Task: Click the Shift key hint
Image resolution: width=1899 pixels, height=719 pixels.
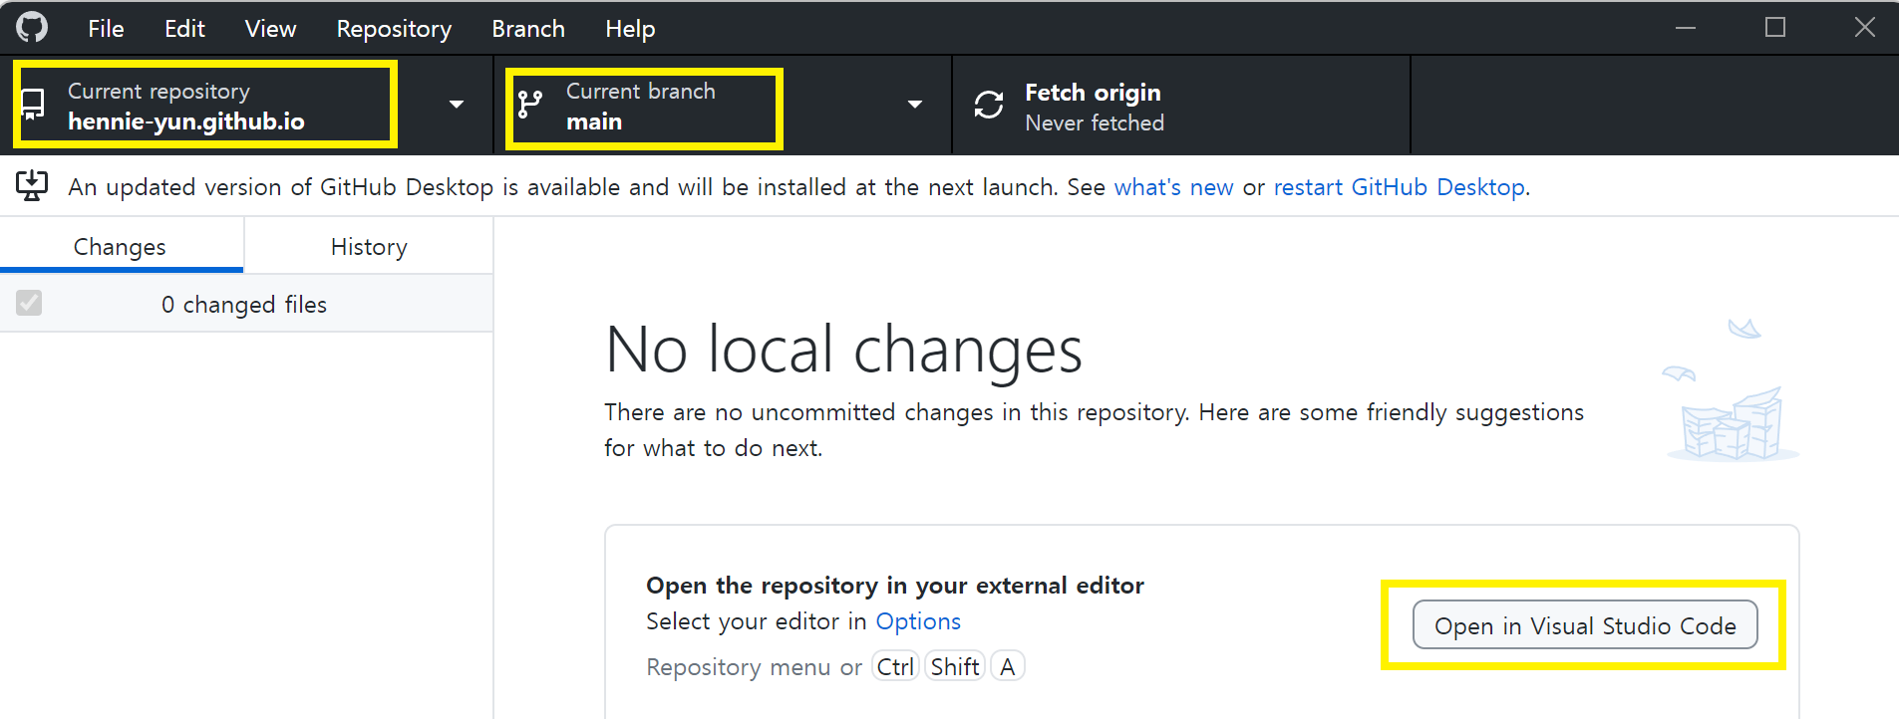Action: [955, 666]
